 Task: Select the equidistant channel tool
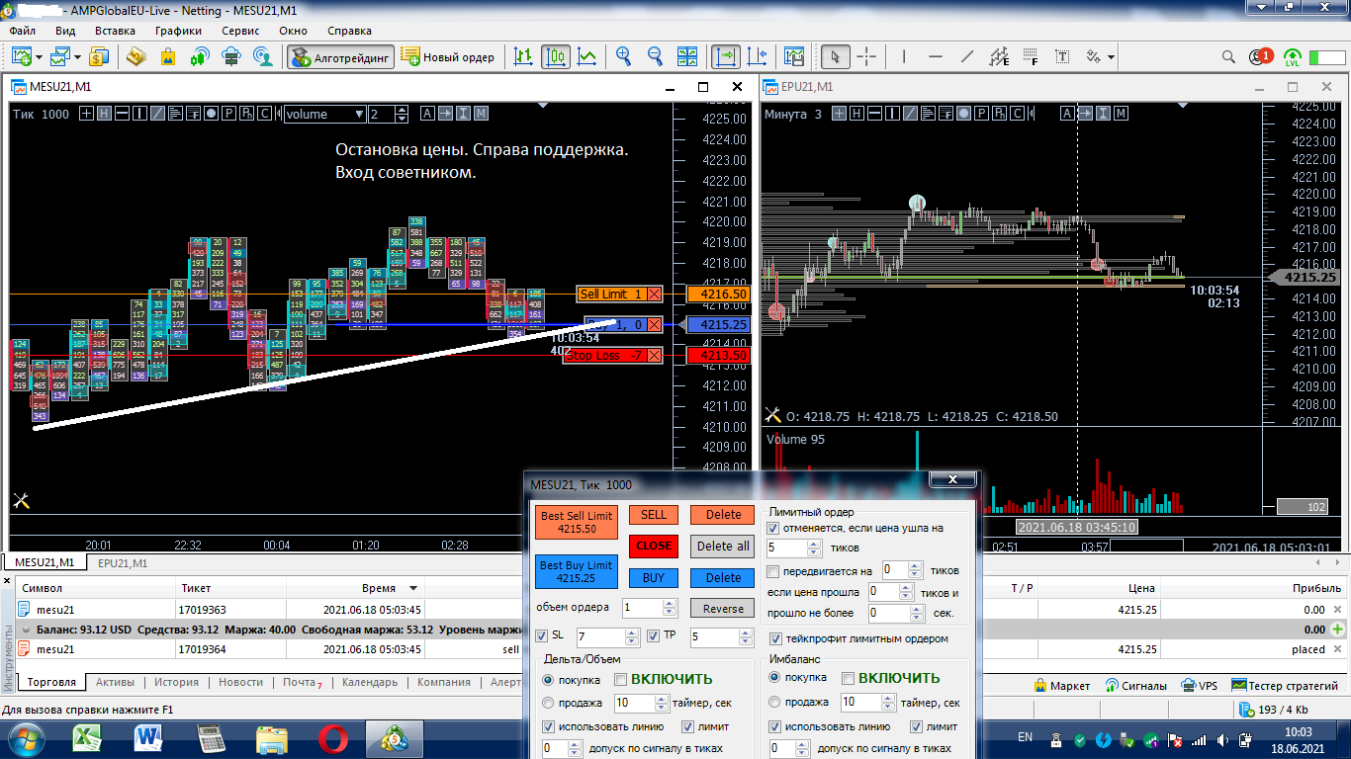[x=999, y=56]
